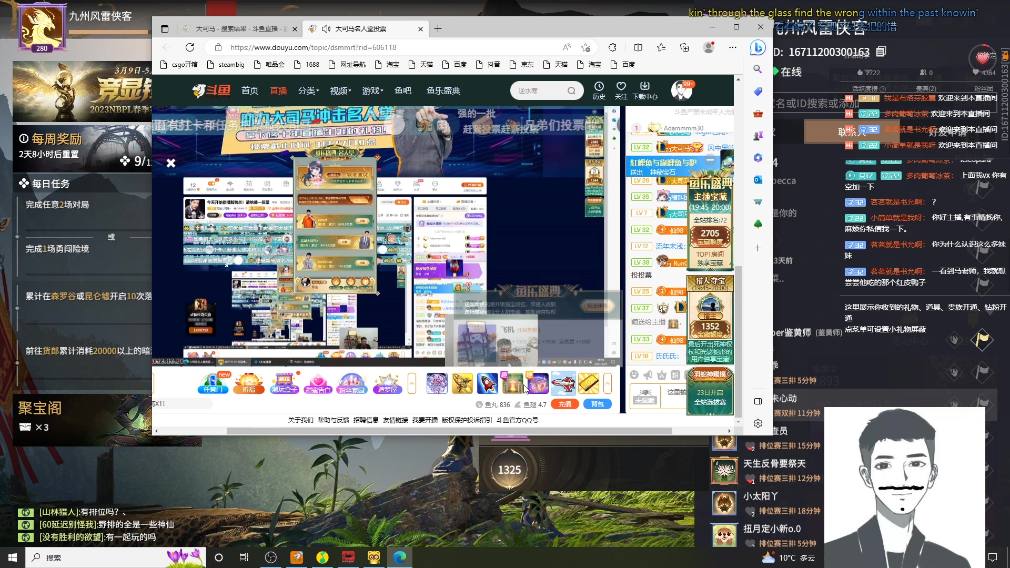Open 直播 in Douyu navigation
The width and height of the screenshot is (1010, 568).
[x=278, y=90]
